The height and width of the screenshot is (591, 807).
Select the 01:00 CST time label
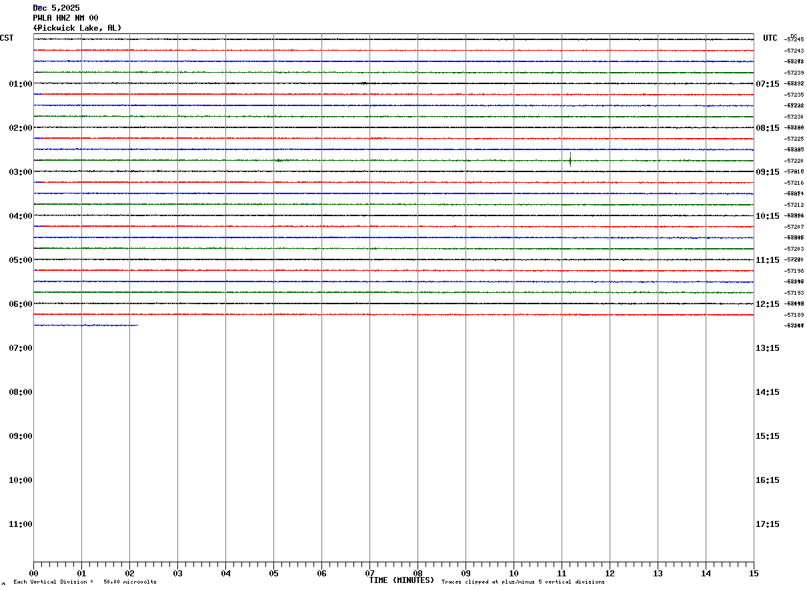click(x=21, y=84)
